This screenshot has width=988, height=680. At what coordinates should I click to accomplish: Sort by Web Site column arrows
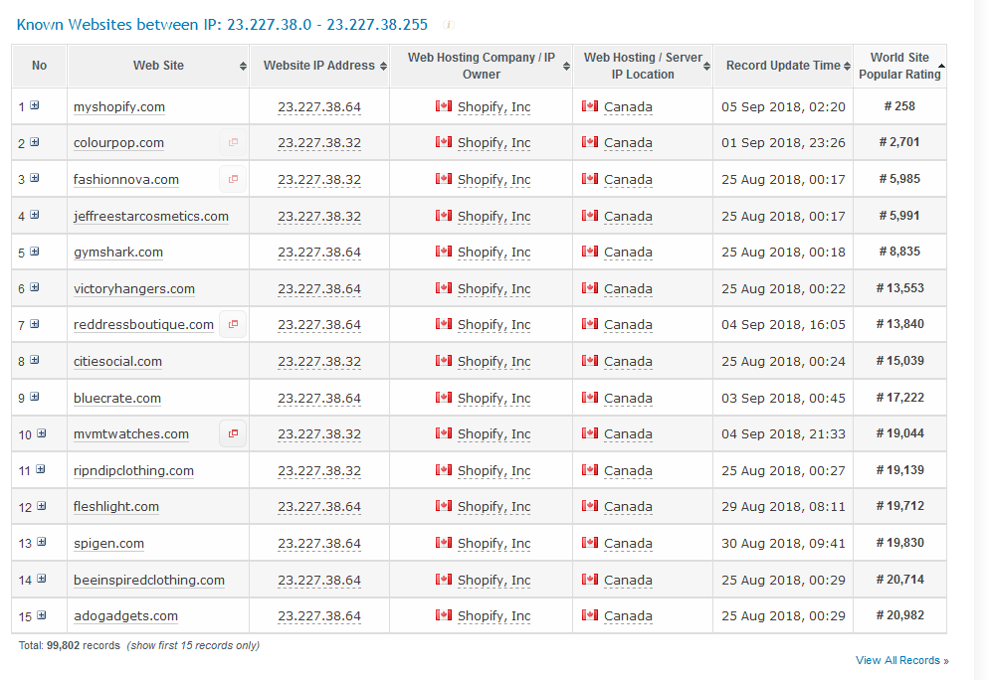click(243, 66)
